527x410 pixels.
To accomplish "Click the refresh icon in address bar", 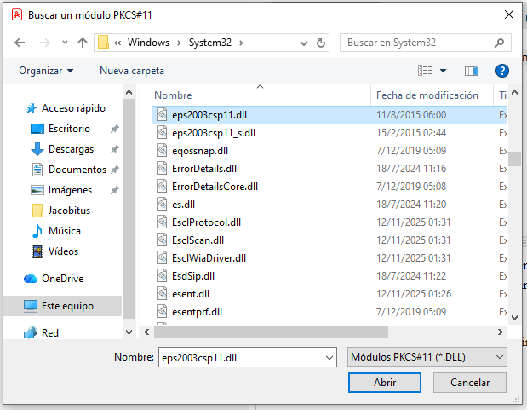I will [321, 43].
